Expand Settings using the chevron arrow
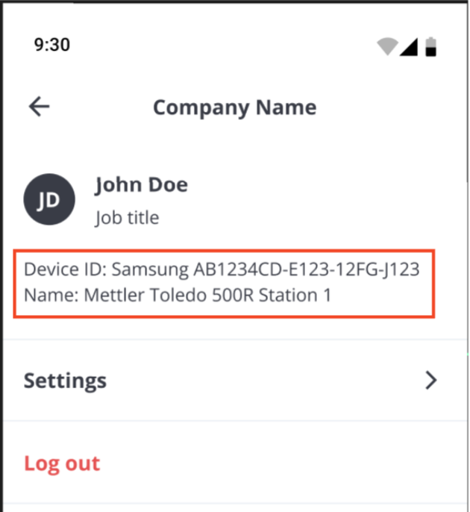 430,381
